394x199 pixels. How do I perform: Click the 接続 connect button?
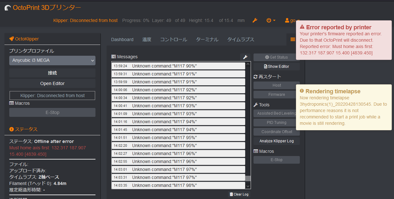tap(52, 73)
